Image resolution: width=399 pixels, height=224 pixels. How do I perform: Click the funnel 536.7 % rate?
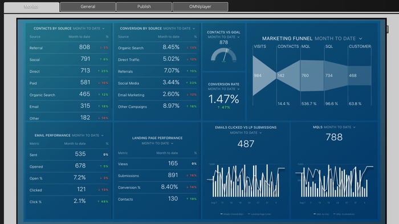[309, 104]
